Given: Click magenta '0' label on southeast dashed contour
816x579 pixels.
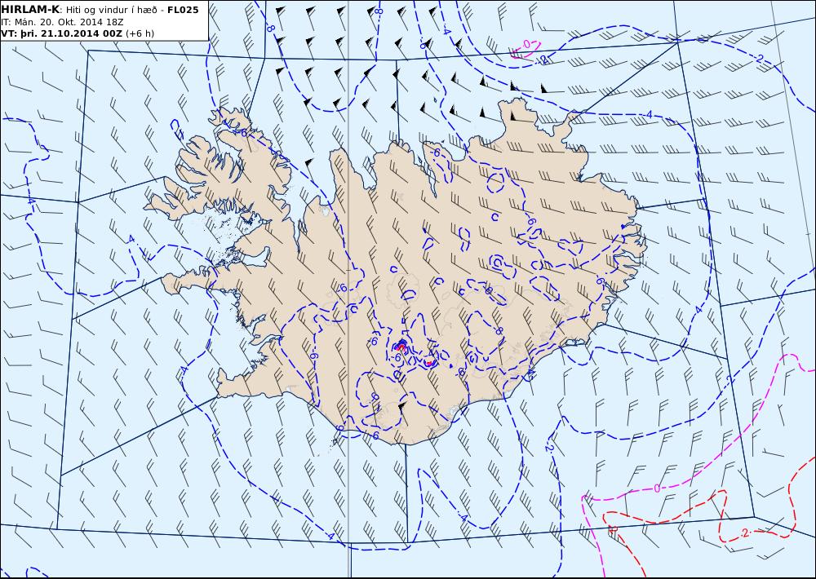Looking at the screenshot, I should tap(656, 488).
